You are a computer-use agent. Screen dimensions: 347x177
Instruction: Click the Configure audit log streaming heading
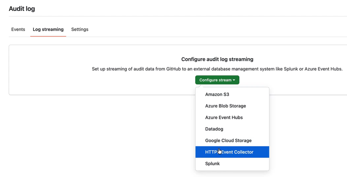point(217,59)
